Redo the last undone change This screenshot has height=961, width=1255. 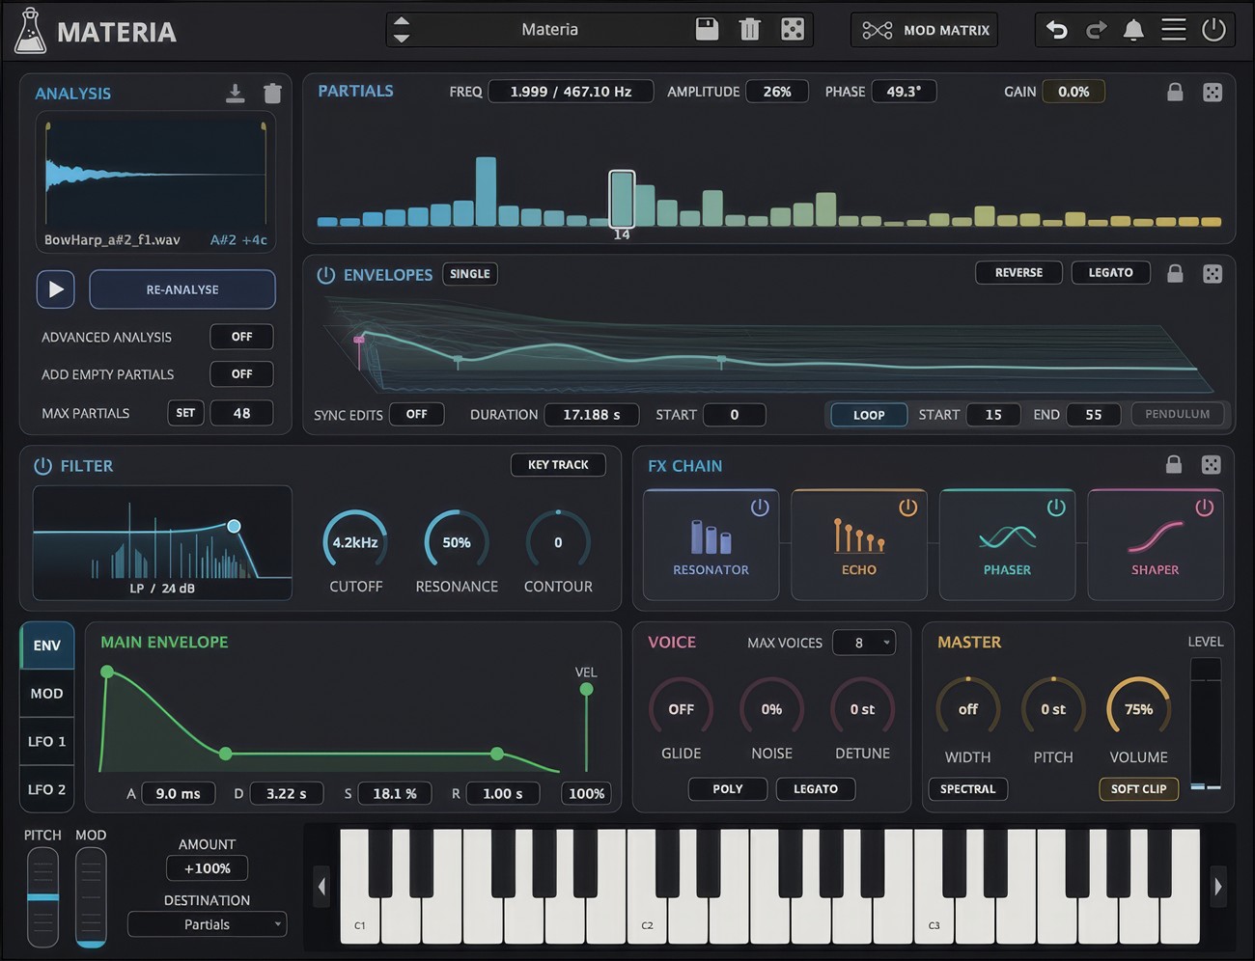pyautogui.click(x=1096, y=30)
